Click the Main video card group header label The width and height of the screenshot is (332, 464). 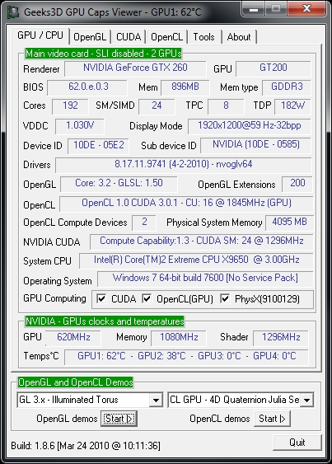pos(103,54)
